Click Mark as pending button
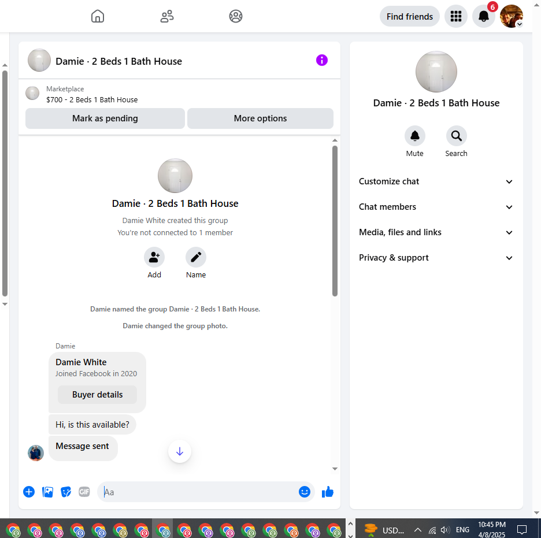The height and width of the screenshot is (538, 541). (105, 118)
